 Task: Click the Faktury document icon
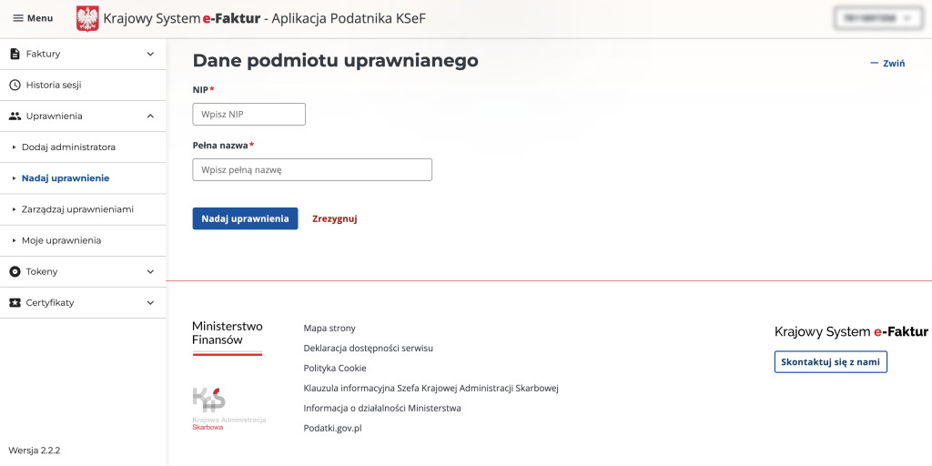point(15,54)
